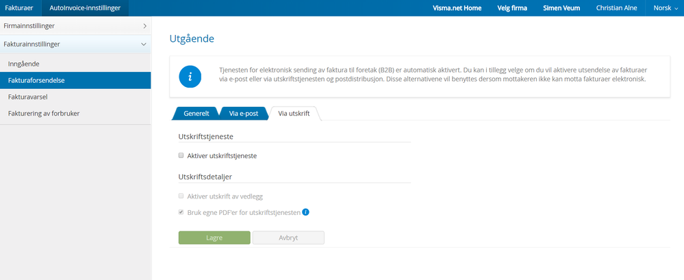Open AutoInvoice-innstillinger menu item
This screenshot has width=684, height=280.
click(x=84, y=8)
